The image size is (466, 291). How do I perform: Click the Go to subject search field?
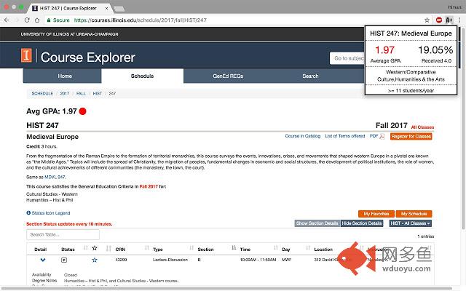347,58
